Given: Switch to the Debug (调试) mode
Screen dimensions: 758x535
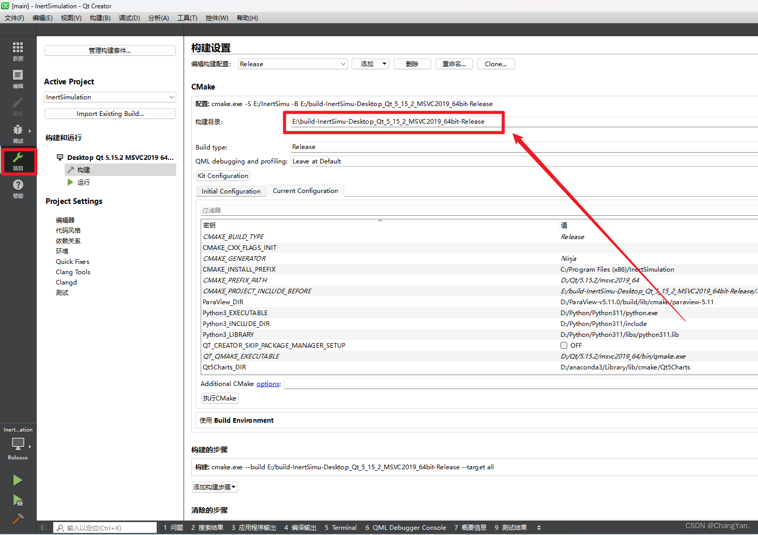Looking at the screenshot, I should [18, 134].
